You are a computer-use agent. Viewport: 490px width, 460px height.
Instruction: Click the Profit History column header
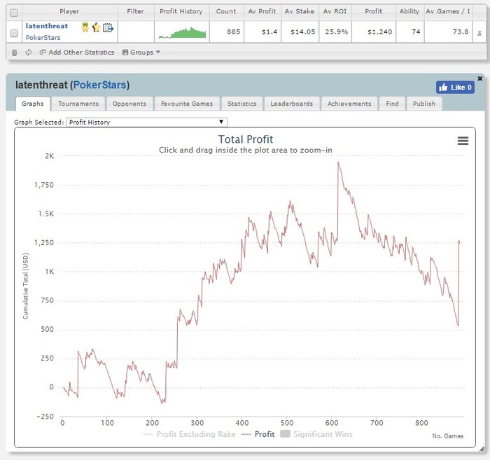pyautogui.click(x=181, y=11)
